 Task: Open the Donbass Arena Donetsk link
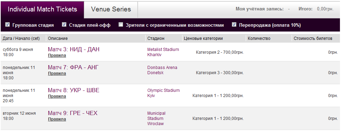click(162, 70)
